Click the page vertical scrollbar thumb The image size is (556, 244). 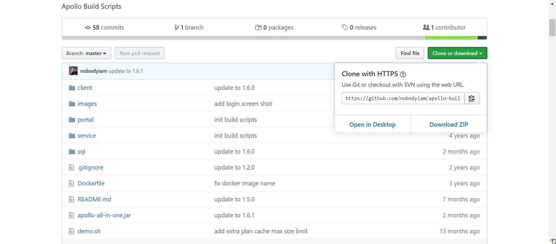click(552, 28)
